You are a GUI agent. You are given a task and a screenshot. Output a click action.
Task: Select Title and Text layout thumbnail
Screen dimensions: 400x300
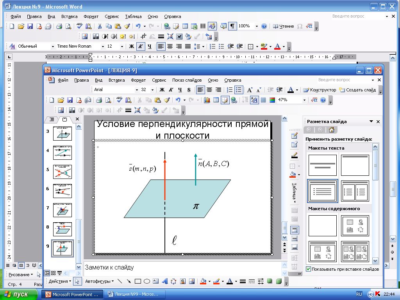(x=322, y=191)
